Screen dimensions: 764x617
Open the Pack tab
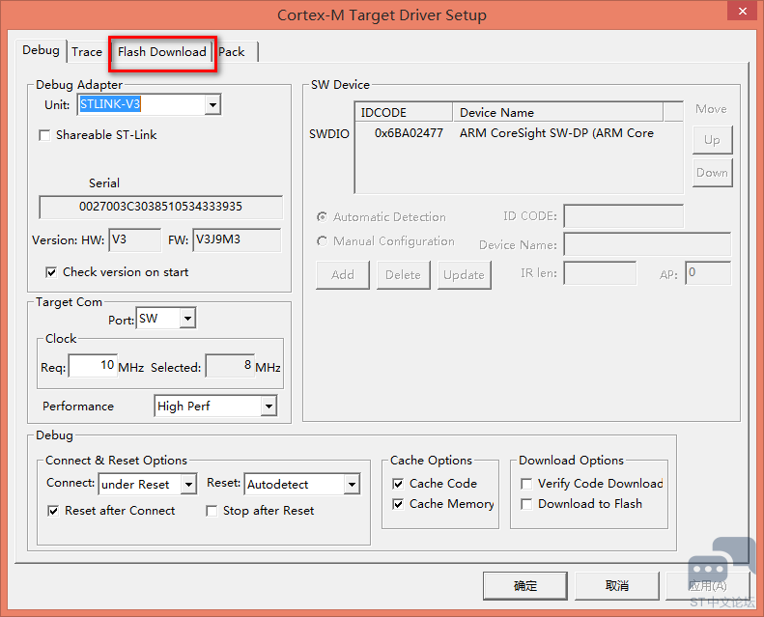[232, 52]
